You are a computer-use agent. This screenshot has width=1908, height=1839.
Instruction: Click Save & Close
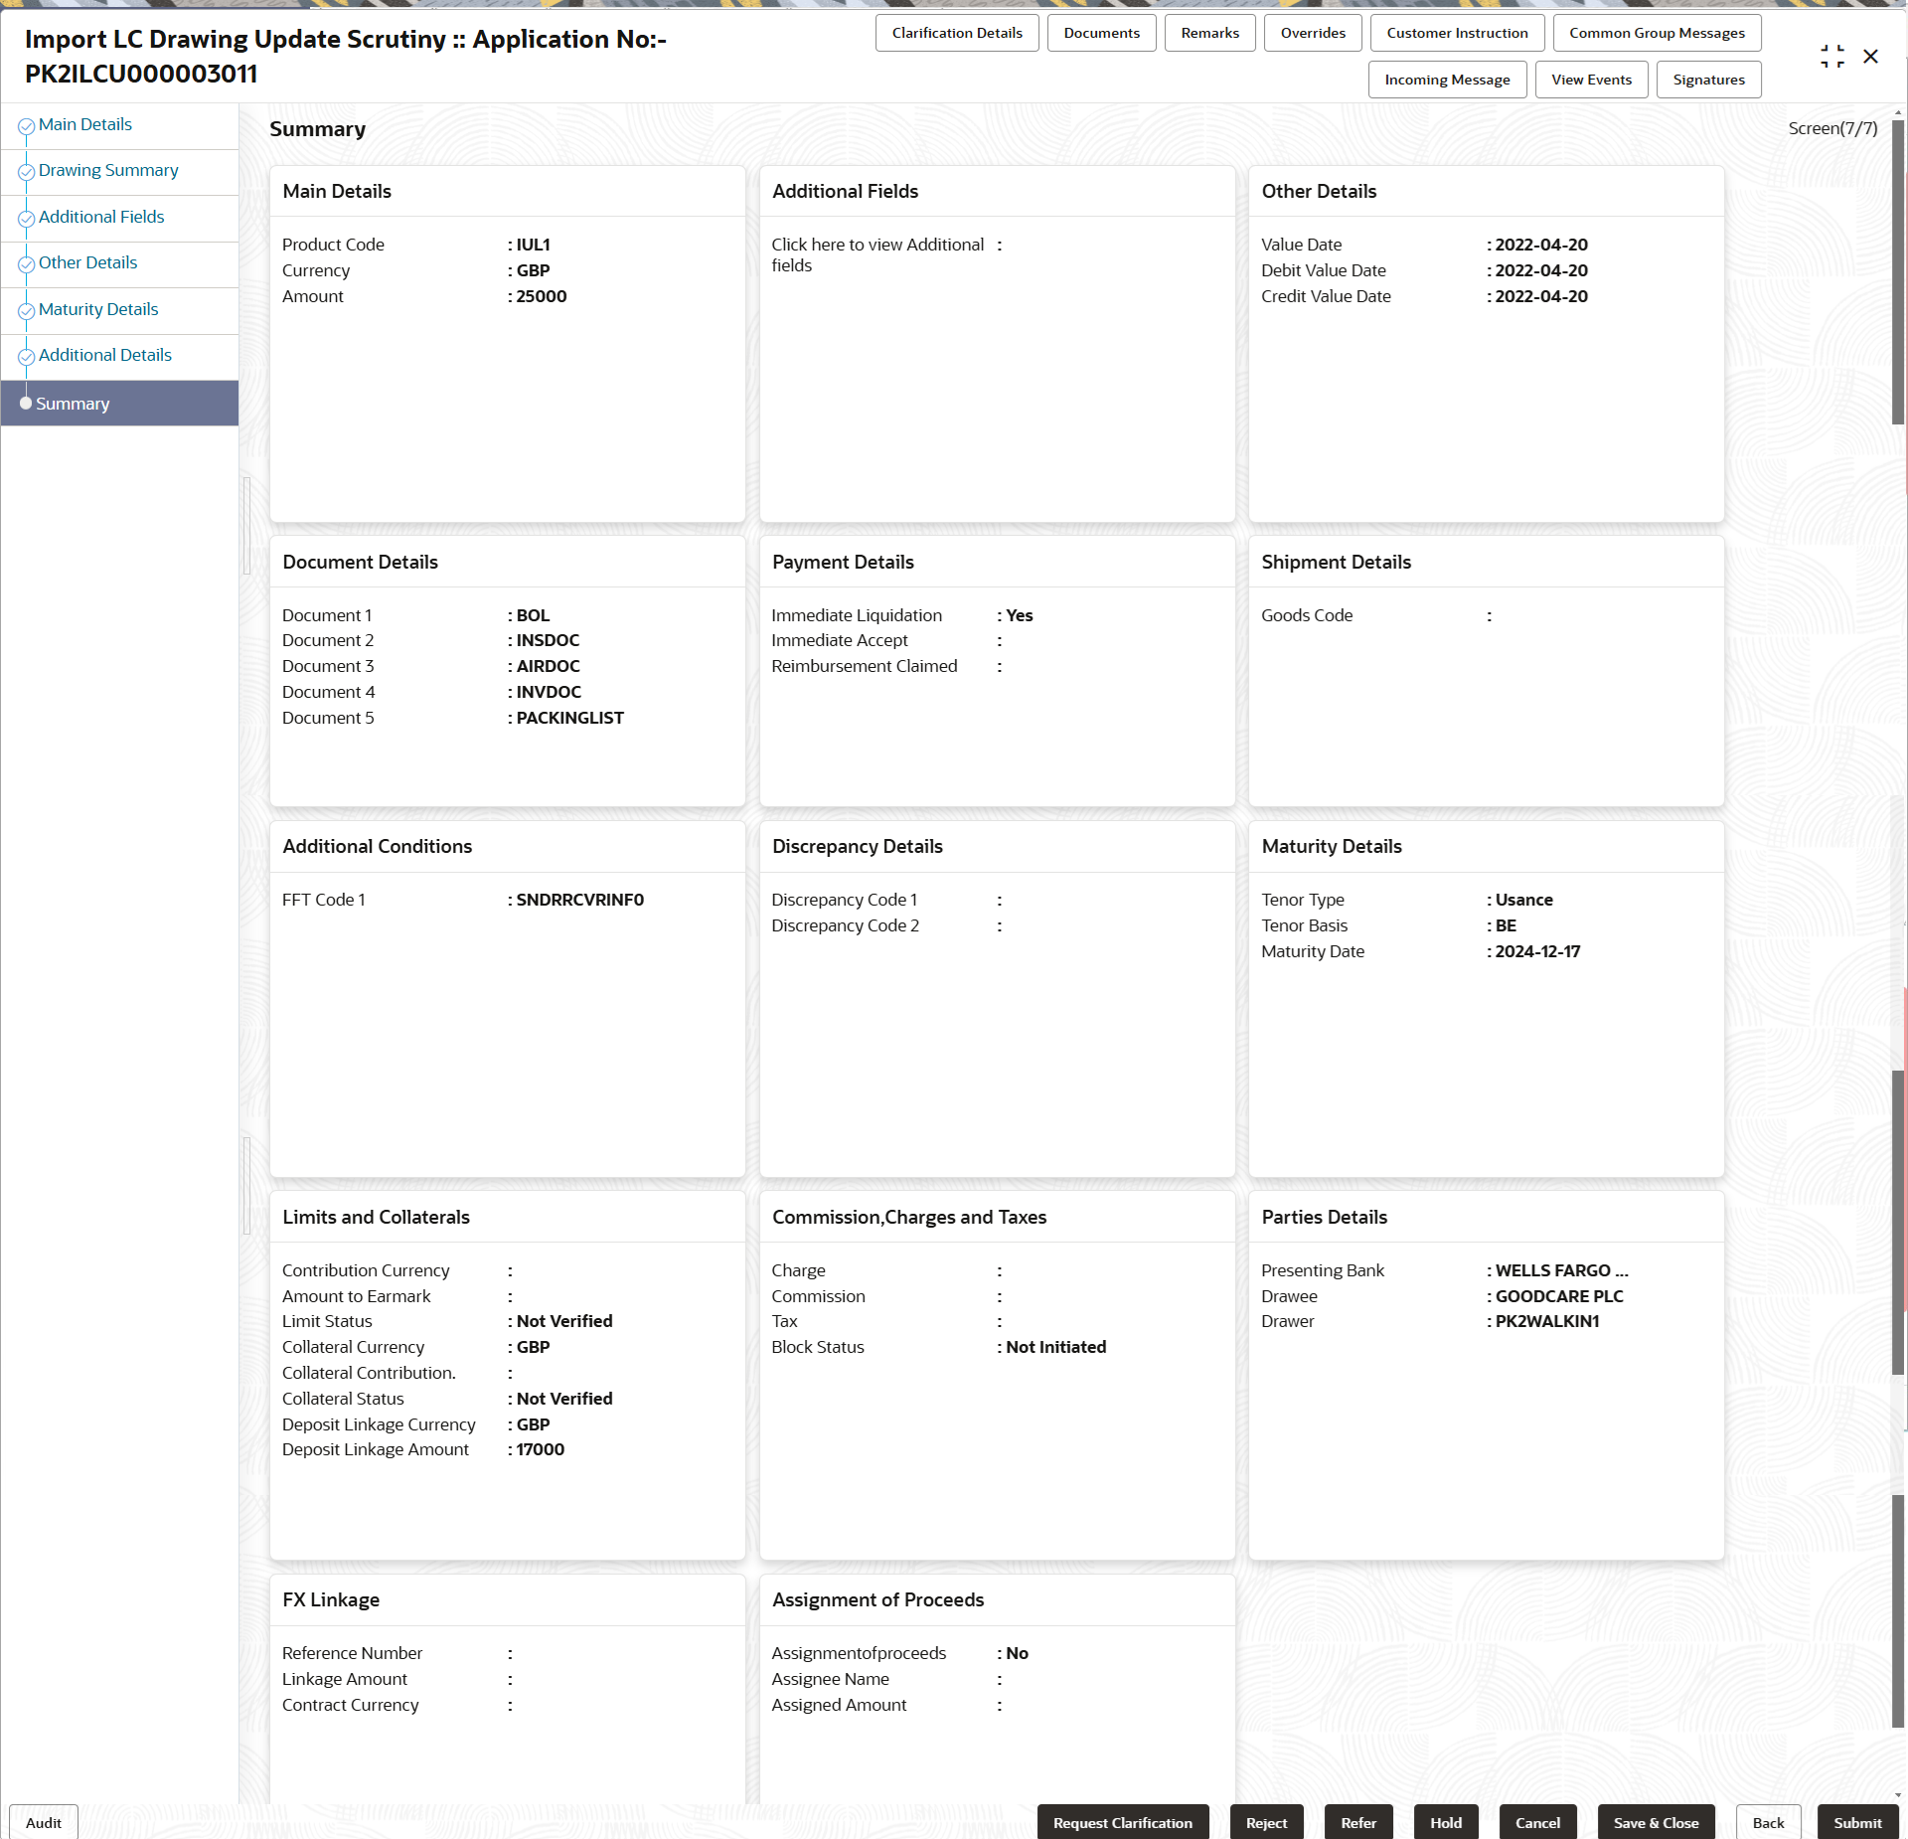[x=1655, y=1822]
